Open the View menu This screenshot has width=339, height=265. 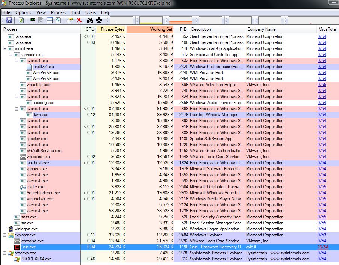pos(41,12)
